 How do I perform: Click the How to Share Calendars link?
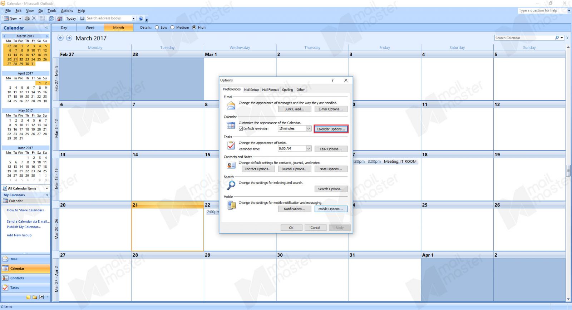pyautogui.click(x=25, y=210)
